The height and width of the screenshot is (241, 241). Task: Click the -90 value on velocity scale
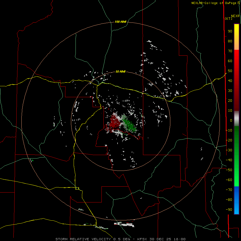click(229, 209)
